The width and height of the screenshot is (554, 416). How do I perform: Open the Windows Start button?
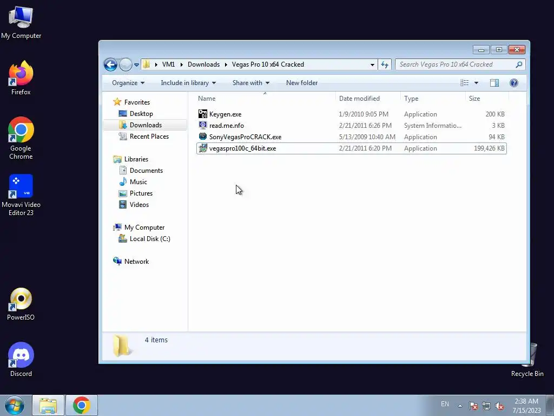coord(15,405)
